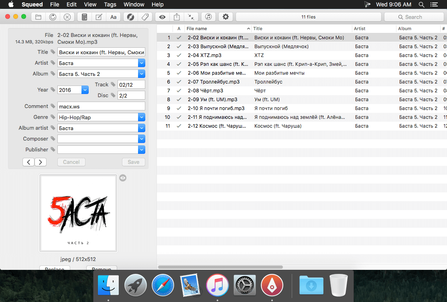
Task: Click the Title column header
Action: pyautogui.click(x=302, y=29)
